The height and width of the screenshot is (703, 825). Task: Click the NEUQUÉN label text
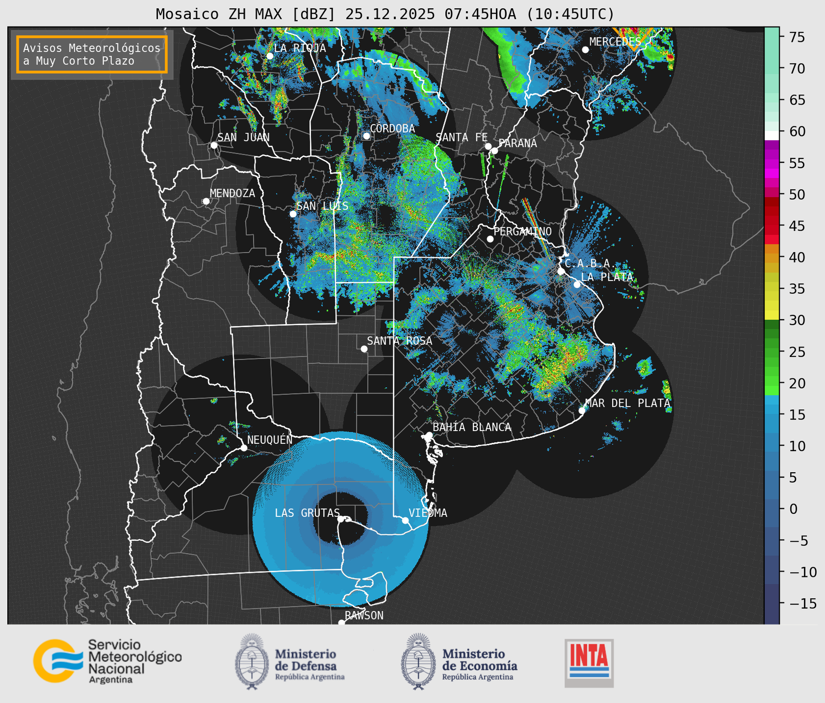pyautogui.click(x=270, y=440)
